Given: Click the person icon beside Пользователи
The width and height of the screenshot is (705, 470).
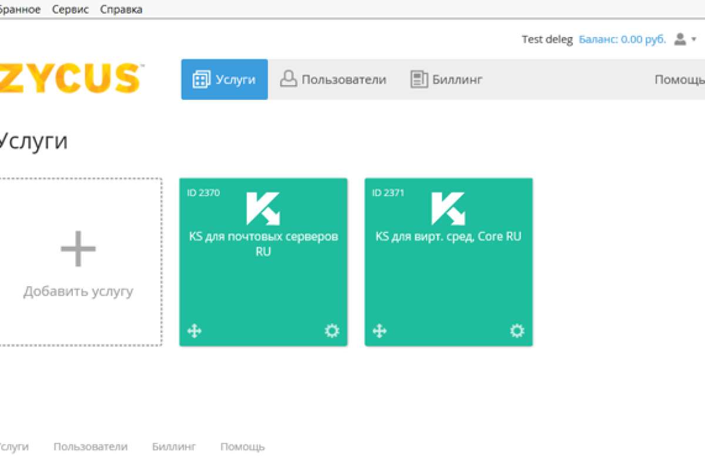Looking at the screenshot, I should pos(288,79).
